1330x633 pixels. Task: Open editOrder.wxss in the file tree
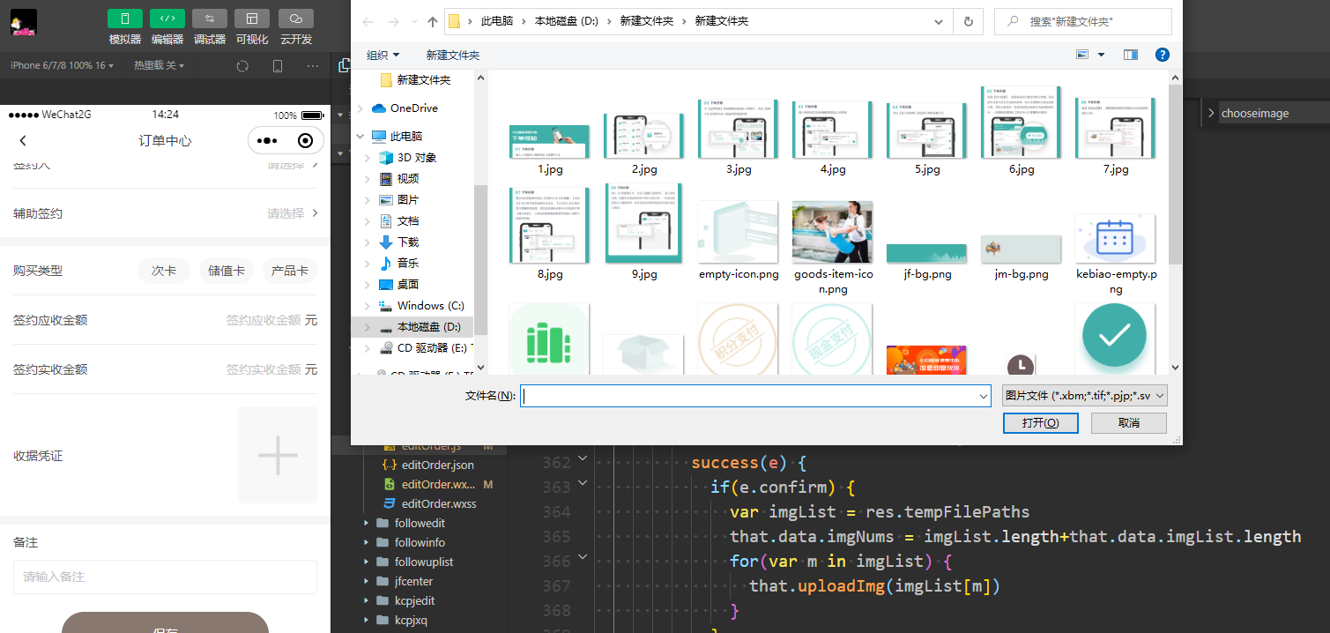click(438, 503)
